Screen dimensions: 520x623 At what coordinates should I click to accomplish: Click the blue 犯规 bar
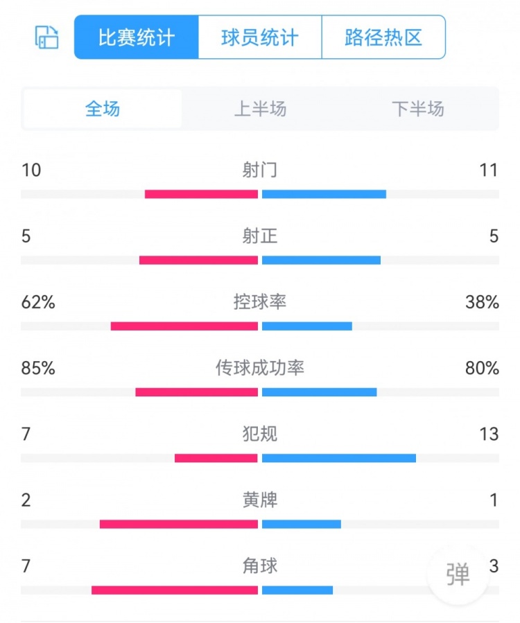pos(339,458)
